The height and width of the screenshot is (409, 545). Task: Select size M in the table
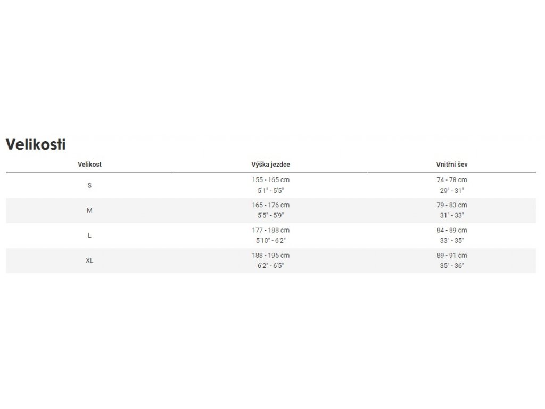click(x=89, y=210)
